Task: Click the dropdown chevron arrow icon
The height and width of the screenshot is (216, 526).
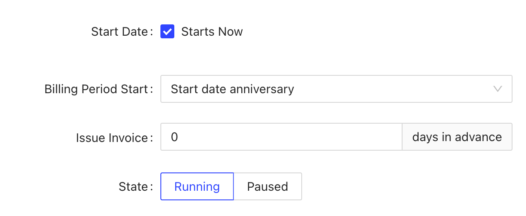Action: pyautogui.click(x=498, y=89)
